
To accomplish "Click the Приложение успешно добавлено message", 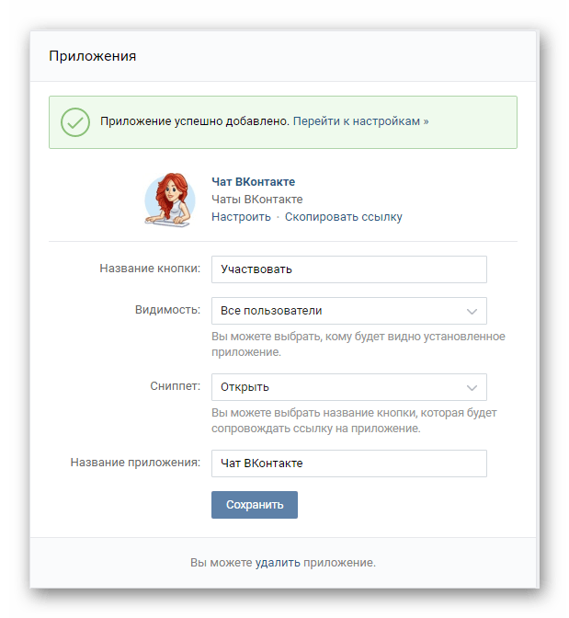I will (x=195, y=121).
